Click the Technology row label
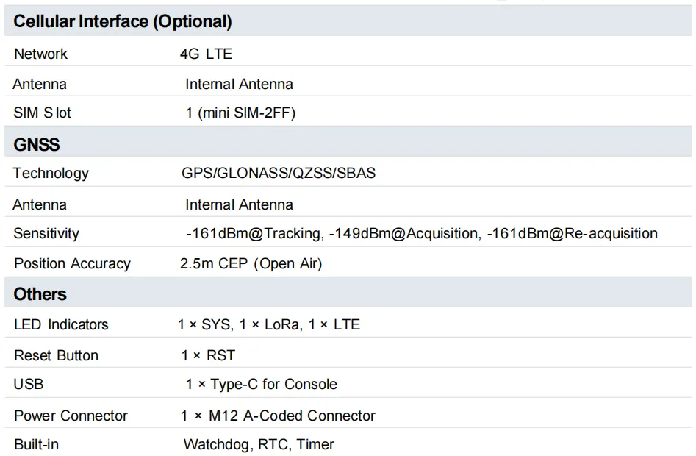 coord(51,173)
